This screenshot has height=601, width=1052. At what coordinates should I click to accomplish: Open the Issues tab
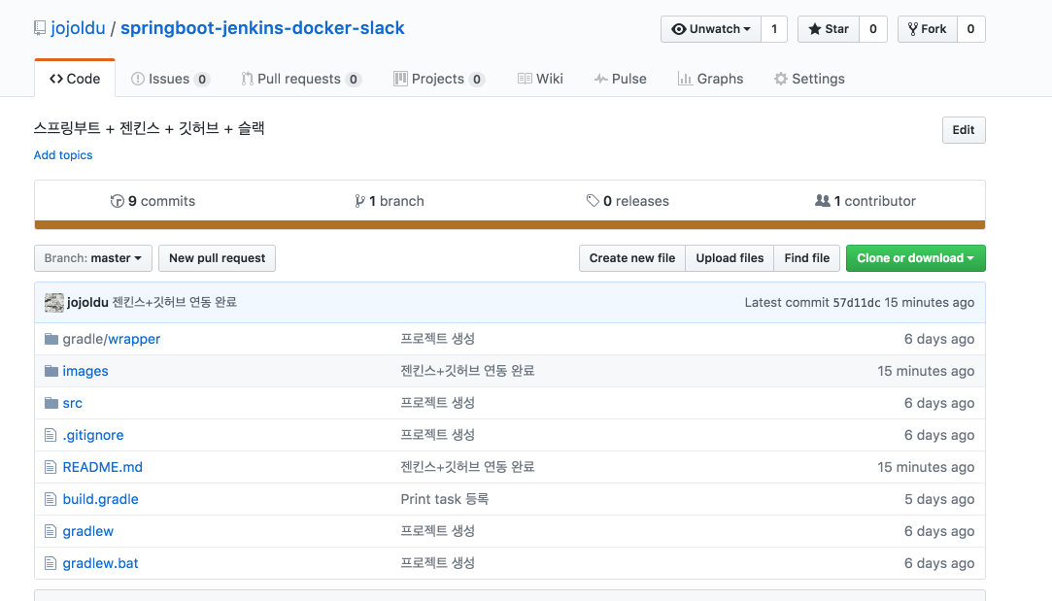[170, 79]
